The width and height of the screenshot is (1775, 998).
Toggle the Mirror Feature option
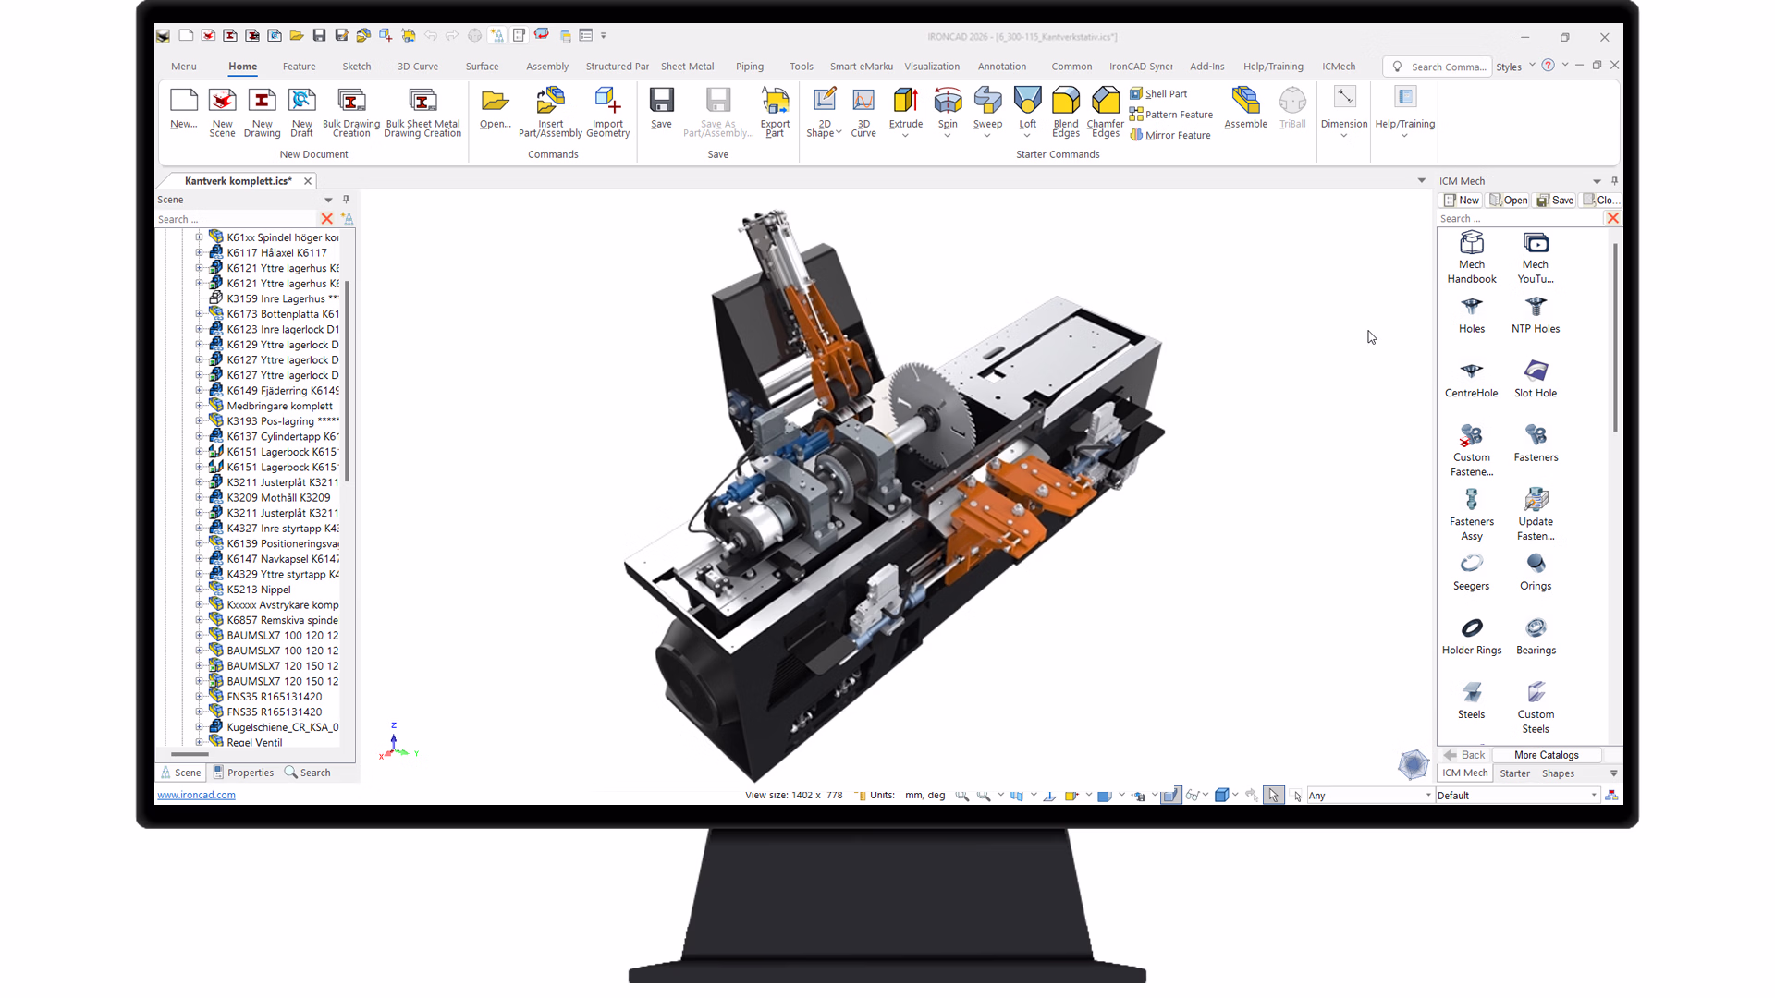(1170, 135)
